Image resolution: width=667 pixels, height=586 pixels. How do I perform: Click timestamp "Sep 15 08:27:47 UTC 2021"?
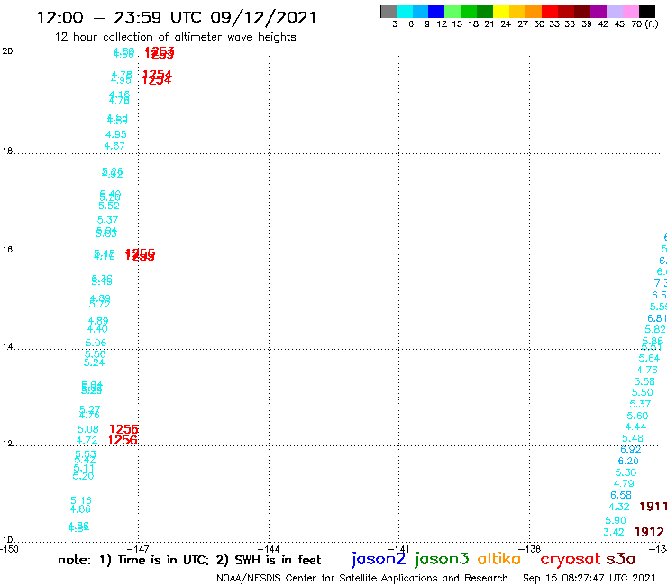pyautogui.click(x=589, y=578)
